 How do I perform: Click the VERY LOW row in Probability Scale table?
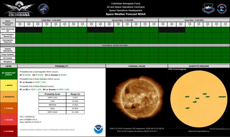click(62, 98)
